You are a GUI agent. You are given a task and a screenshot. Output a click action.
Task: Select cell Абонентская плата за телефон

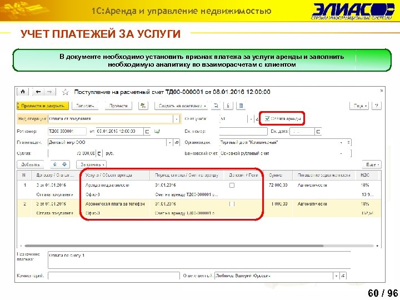115,204
